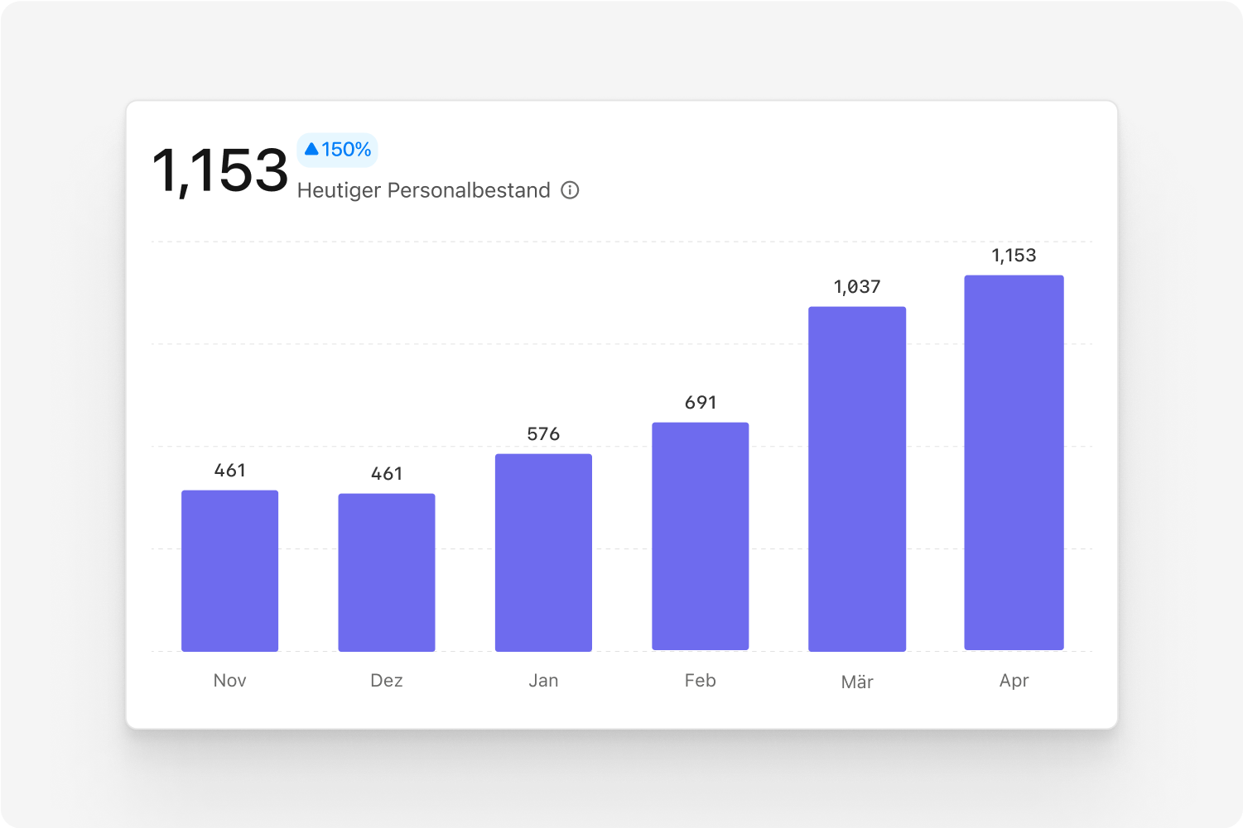Click the 461 value above Nov bar
The height and width of the screenshot is (828, 1243).
(x=229, y=471)
